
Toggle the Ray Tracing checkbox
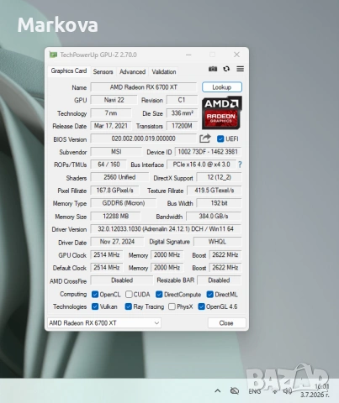(129, 306)
